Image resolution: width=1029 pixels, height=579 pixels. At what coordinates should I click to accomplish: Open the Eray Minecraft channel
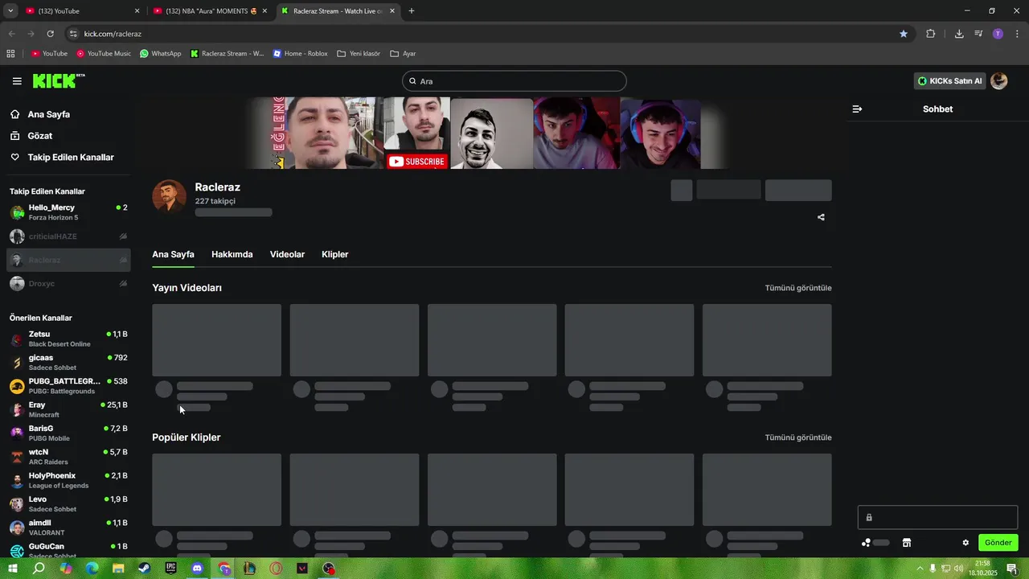click(x=68, y=409)
